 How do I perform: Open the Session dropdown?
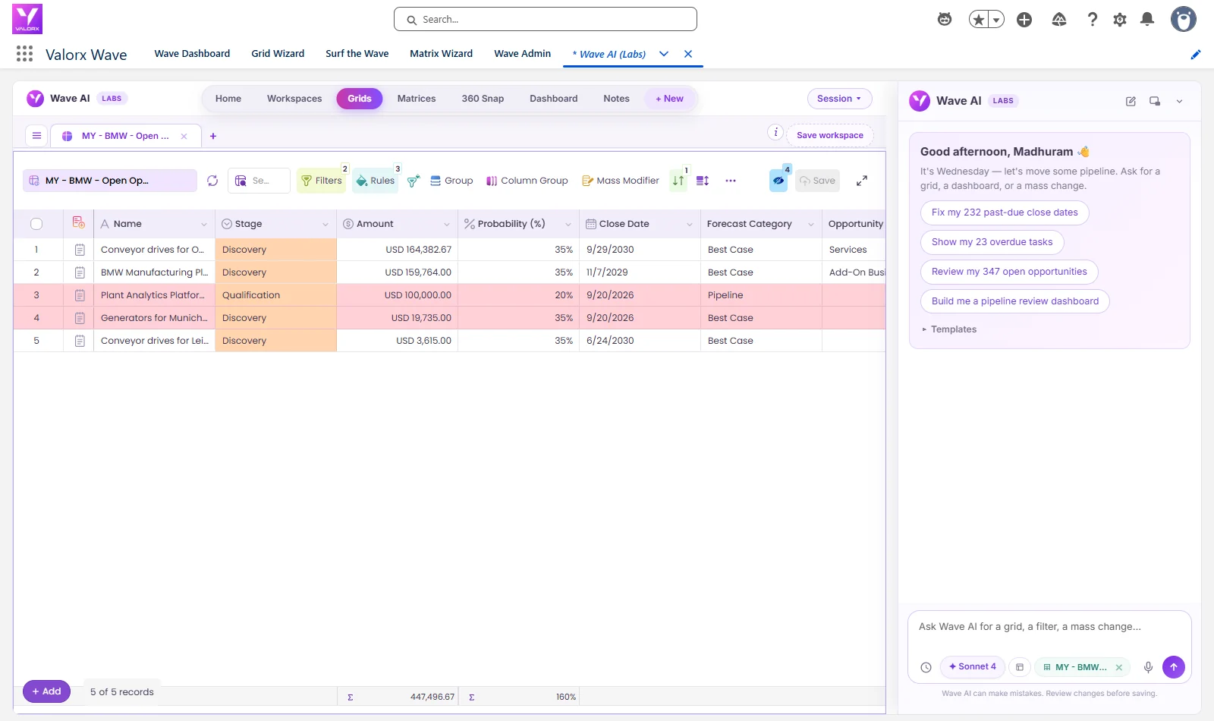point(839,99)
